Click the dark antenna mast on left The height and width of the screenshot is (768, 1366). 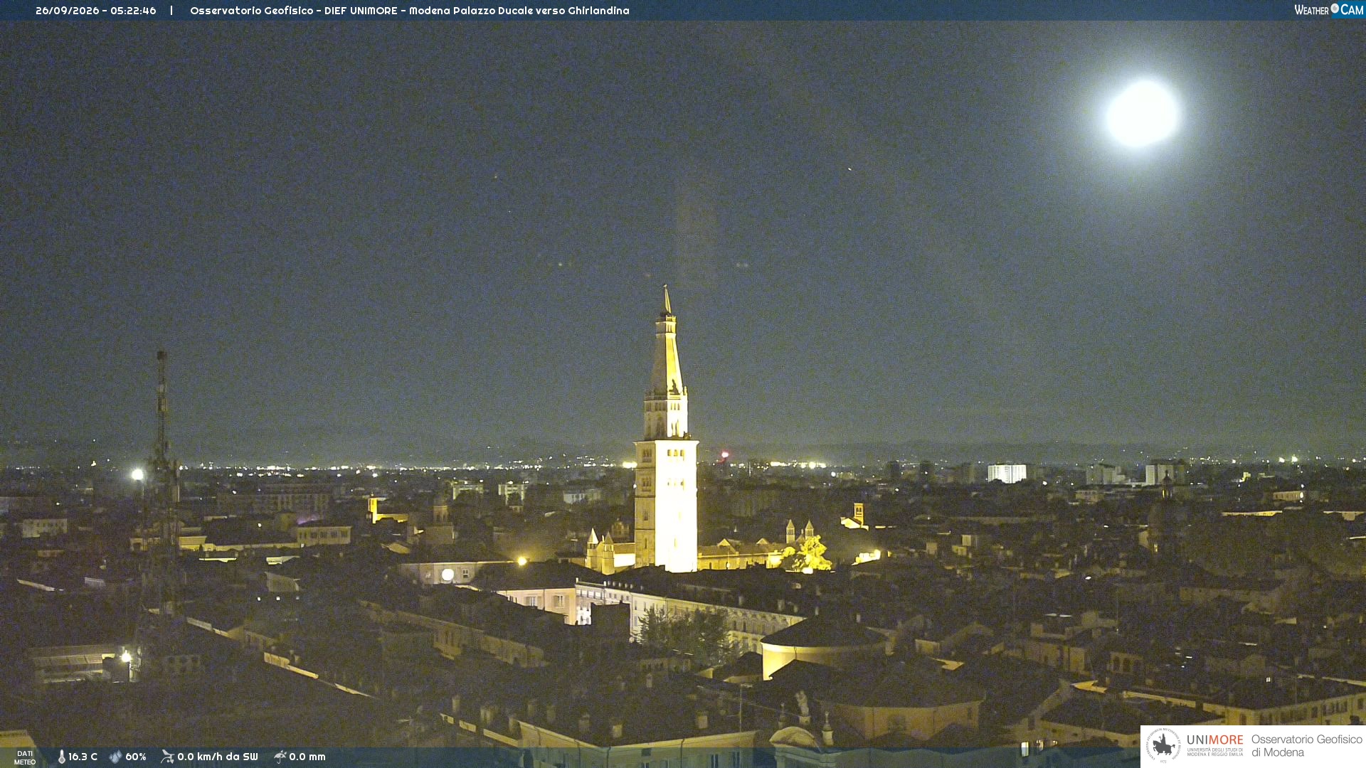[x=163, y=484]
